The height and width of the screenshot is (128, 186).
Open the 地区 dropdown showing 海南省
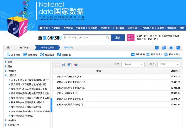(132, 64)
